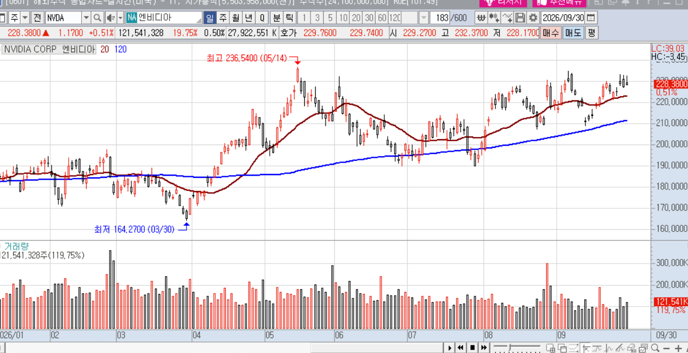Save chart with the floppy disk icon

pyautogui.click(x=520, y=17)
